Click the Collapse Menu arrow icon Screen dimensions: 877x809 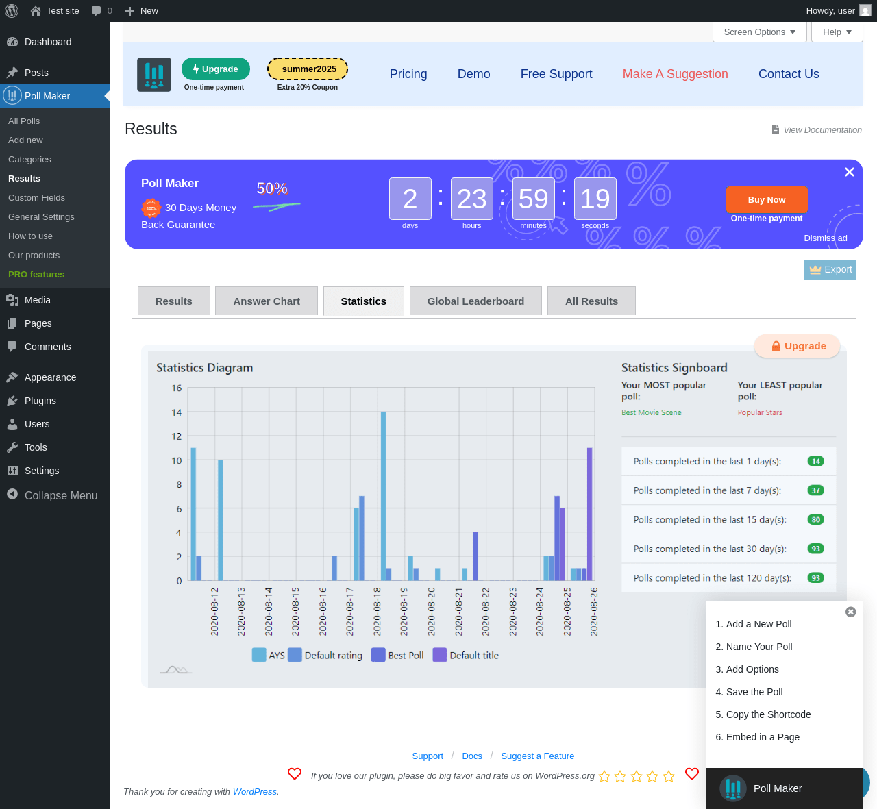(12, 495)
